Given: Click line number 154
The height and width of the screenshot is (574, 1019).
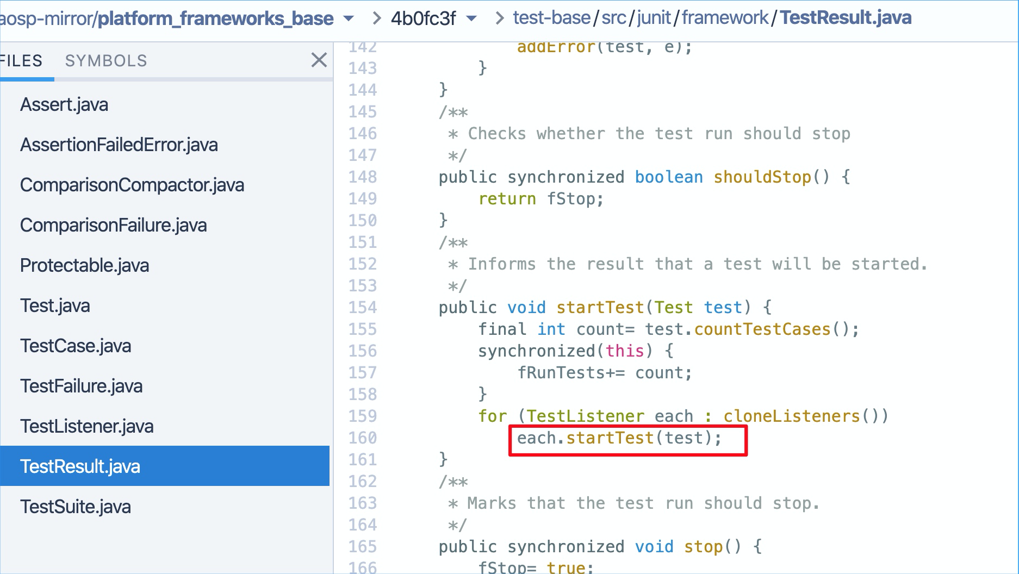Looking at the screenshot, I should [363, 308].
